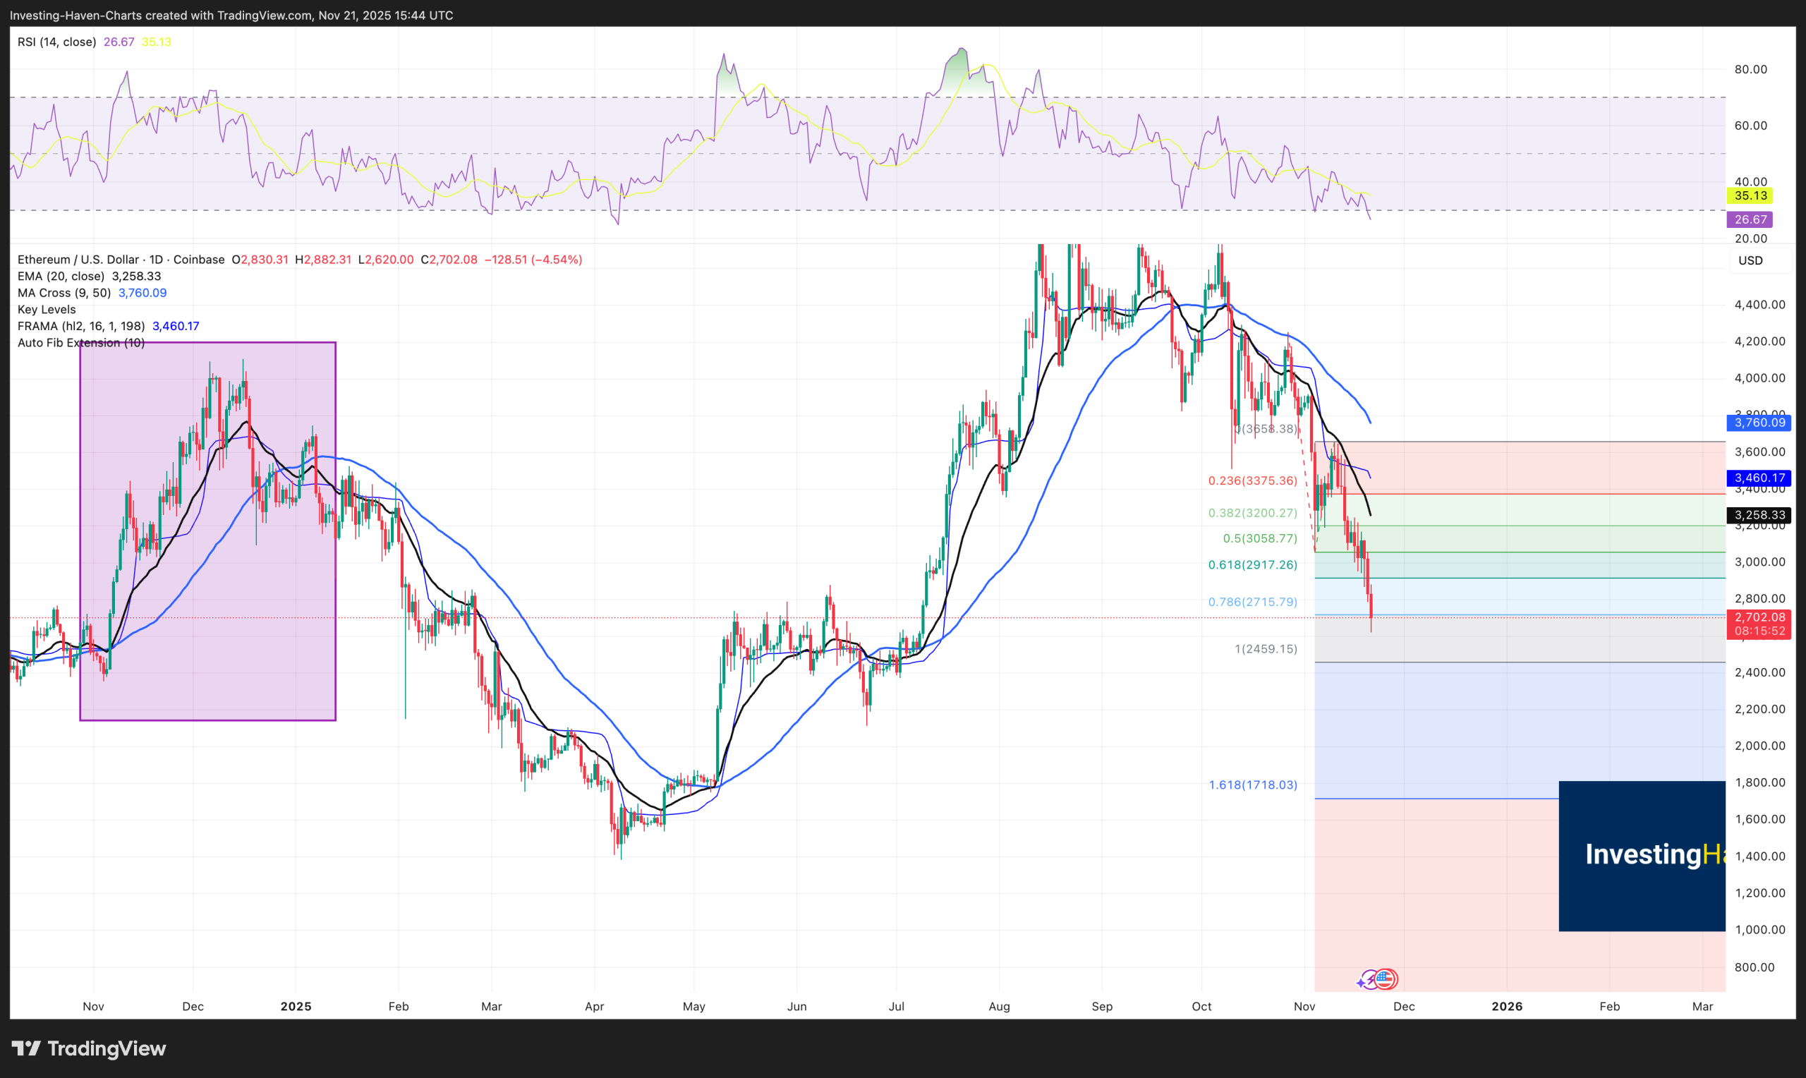Toggle the Key Levels indicator visibility
Screen dimensions: 1806x1078
[x=46, y=310]
